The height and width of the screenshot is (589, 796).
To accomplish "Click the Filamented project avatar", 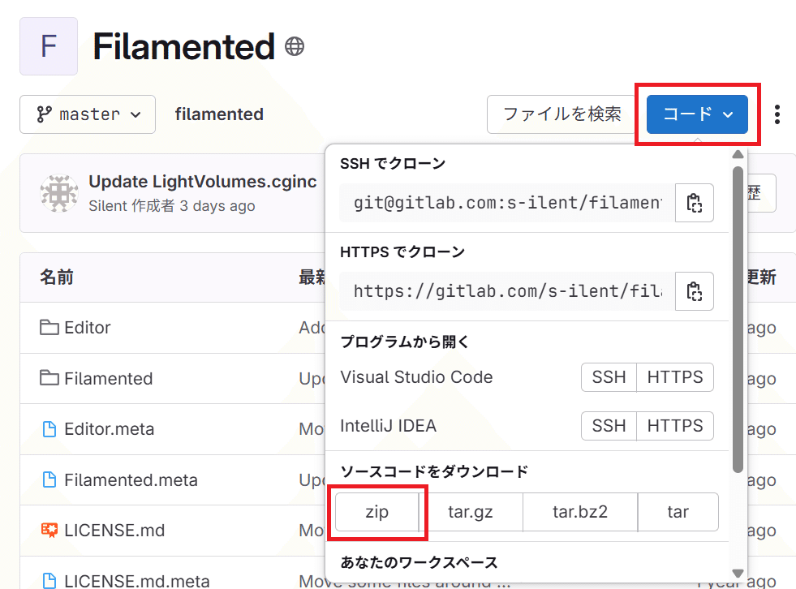I will (x=48, y=46).
